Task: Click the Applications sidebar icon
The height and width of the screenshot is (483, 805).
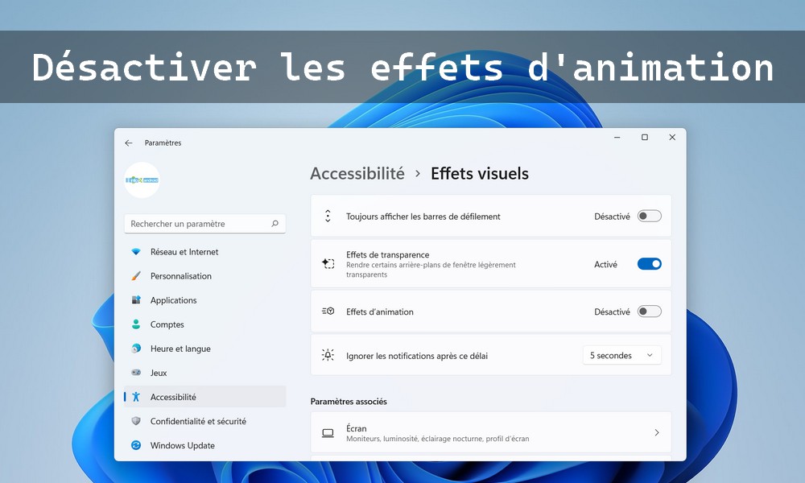Action: pyautogui.click(x=136, y=300)
